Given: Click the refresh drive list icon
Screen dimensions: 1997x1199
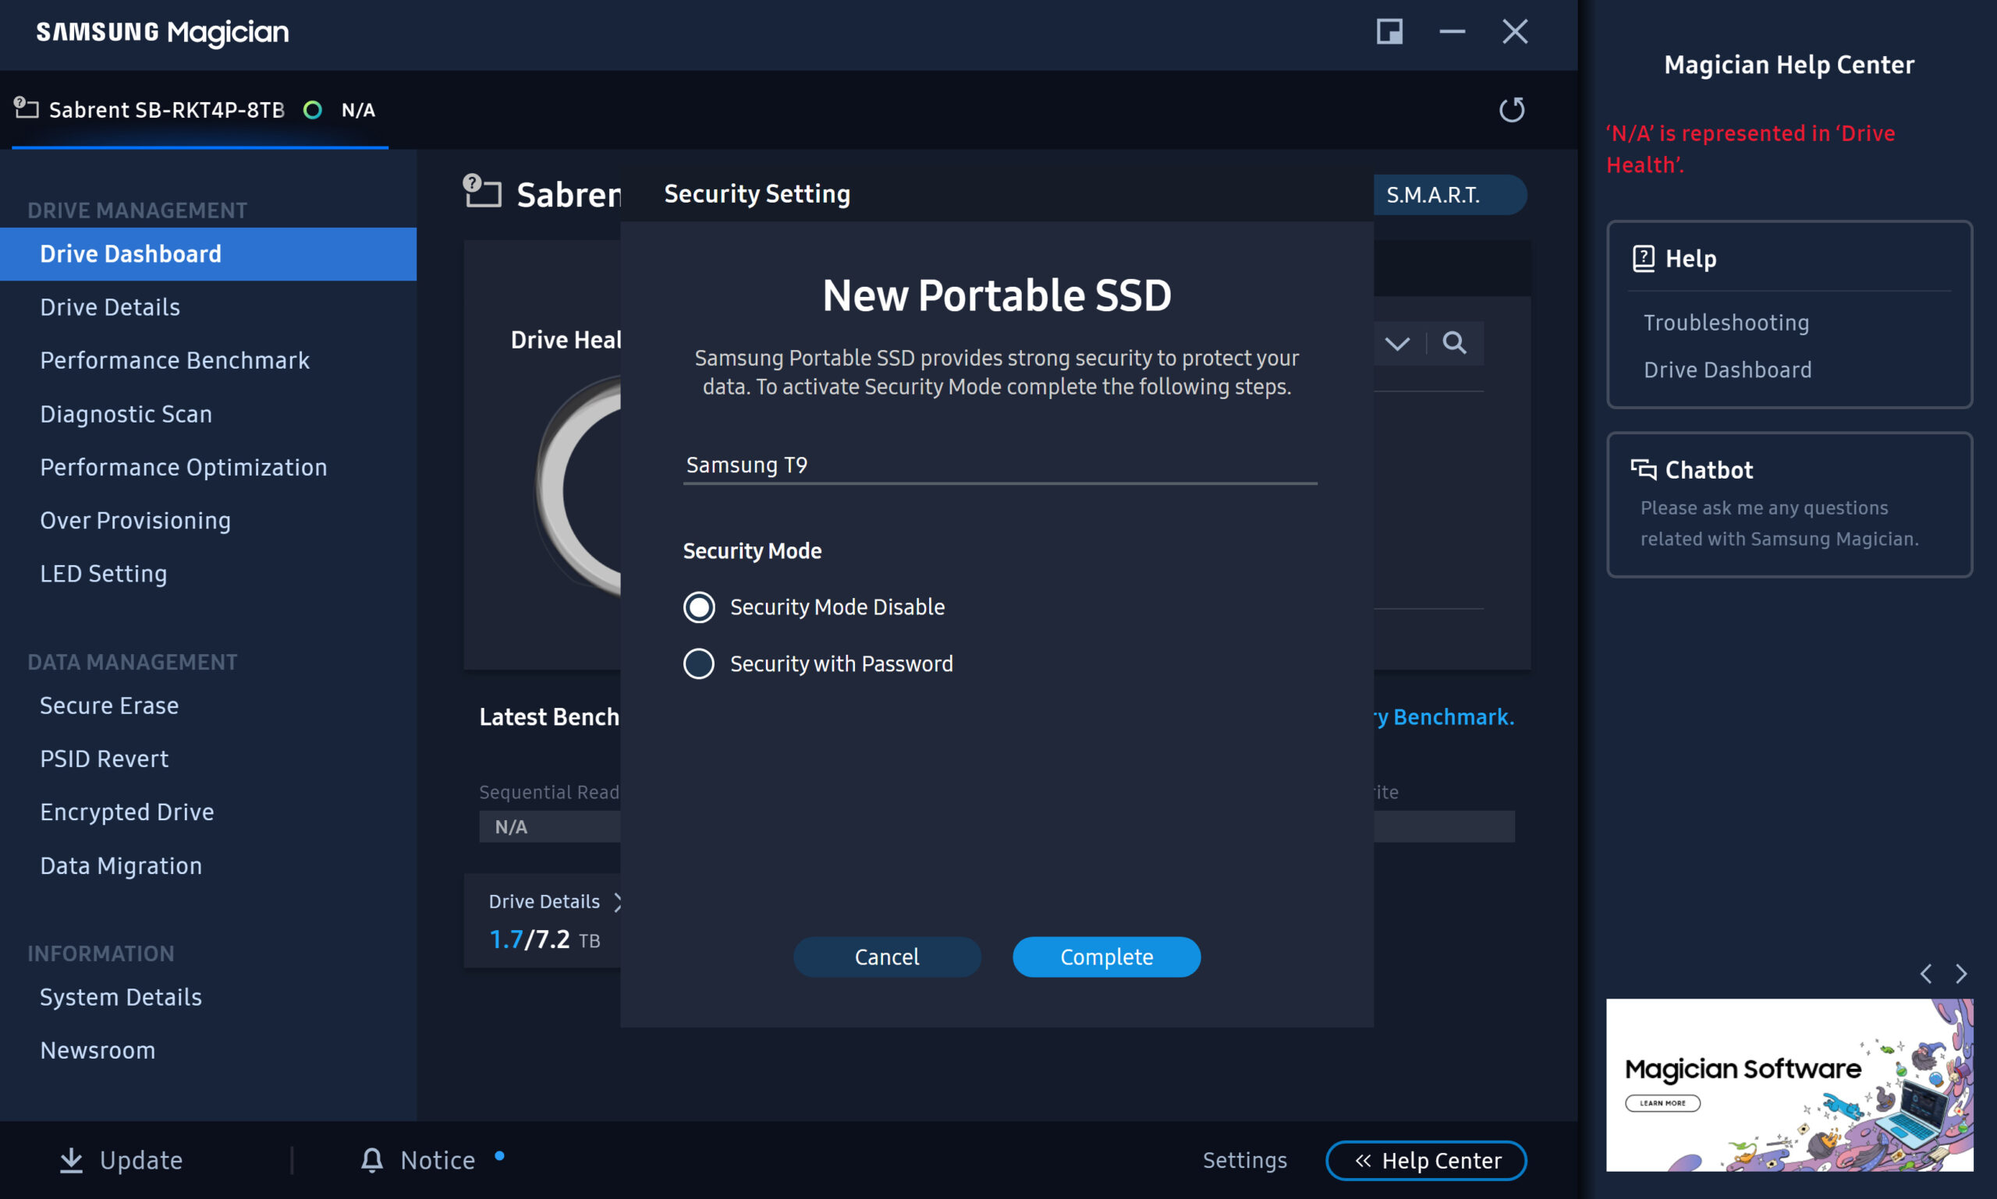Looking at the screenshot, I should point(1511,110).
